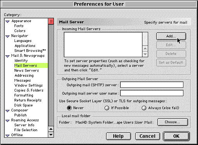Select Messages preferences

click(x=23, y=81)
